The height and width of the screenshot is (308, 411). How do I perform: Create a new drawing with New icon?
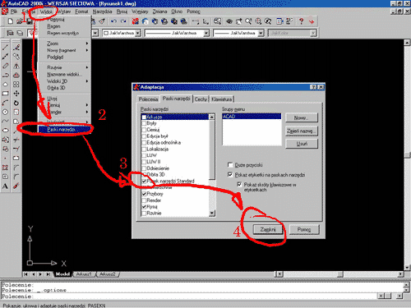point(10,21)
